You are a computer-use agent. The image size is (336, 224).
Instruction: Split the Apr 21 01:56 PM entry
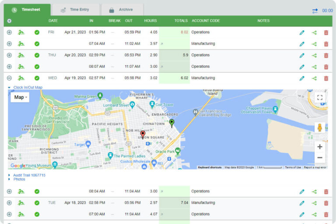click(x=314, y=32)
